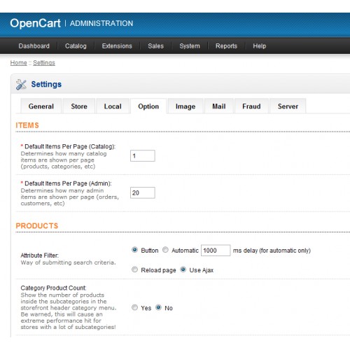This screenshot has height=350, width=350.
Task: Switch to the Image tab
Action: click(185, 106)
